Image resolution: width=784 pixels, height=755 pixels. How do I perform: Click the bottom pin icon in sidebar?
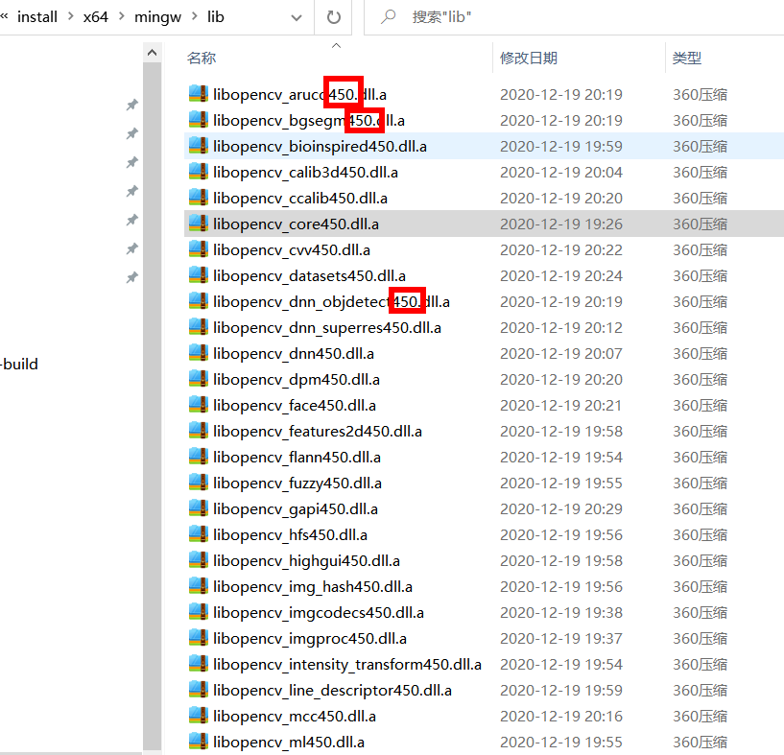coord(131,277)
